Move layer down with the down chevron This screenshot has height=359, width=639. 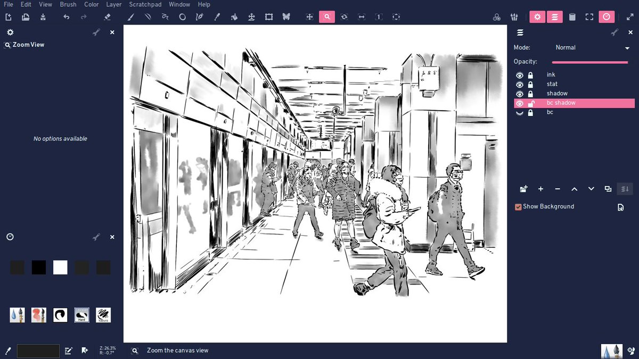pos(591,189)
